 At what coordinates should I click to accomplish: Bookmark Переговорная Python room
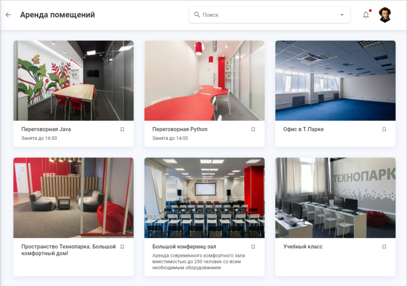point(253,129)
